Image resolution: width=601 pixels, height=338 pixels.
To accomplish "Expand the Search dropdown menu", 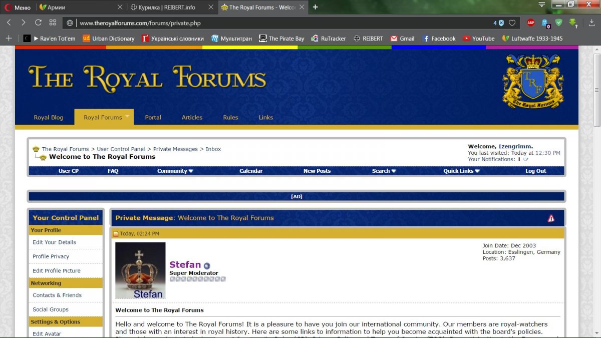I will pos(384,171).
